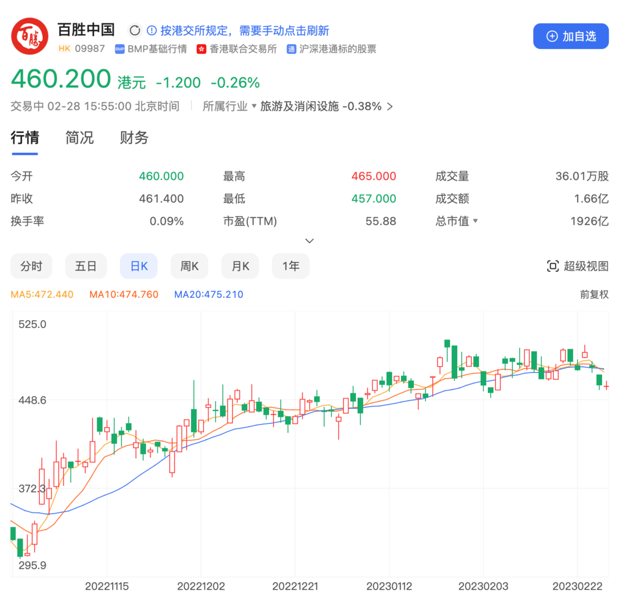Switch to the 行情 tab

click(25, 138)
